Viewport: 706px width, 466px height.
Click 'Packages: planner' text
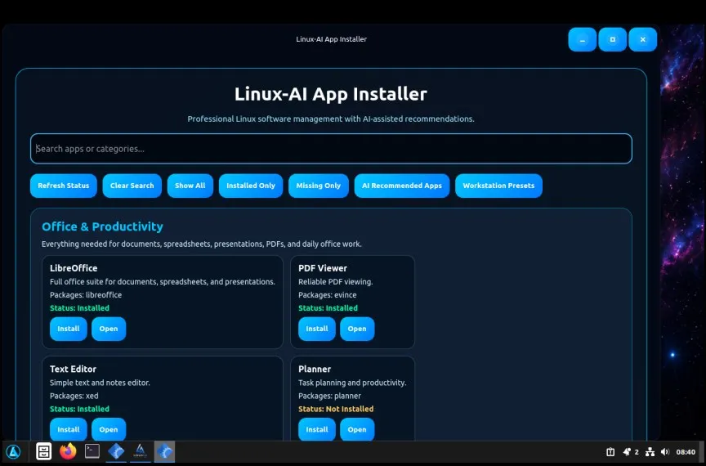coord(329,397)
